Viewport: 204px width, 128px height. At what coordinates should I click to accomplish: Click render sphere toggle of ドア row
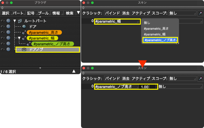pos(8,26)
